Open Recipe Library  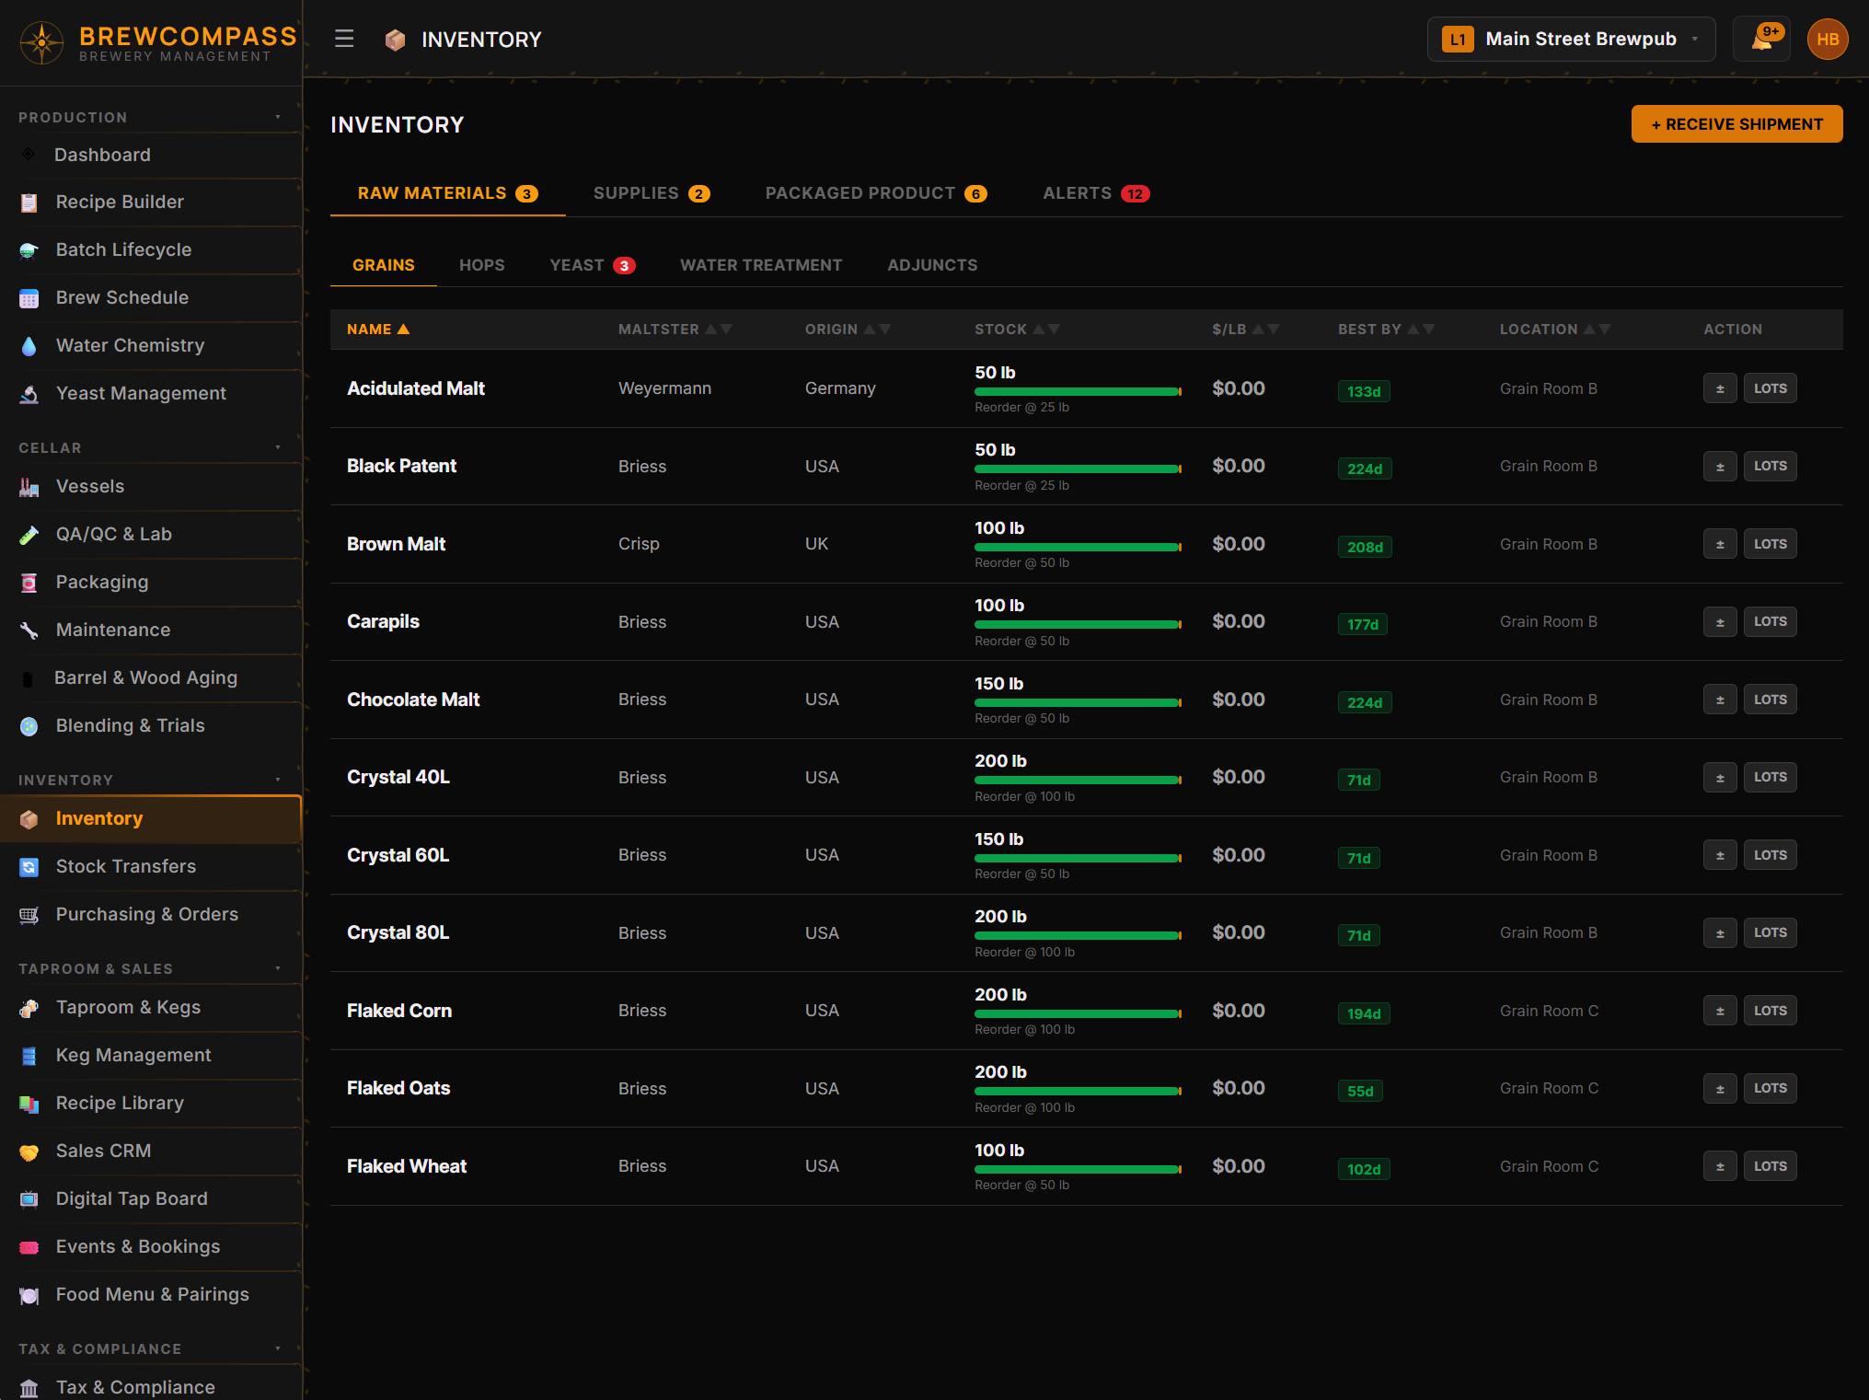point(151,1103)
